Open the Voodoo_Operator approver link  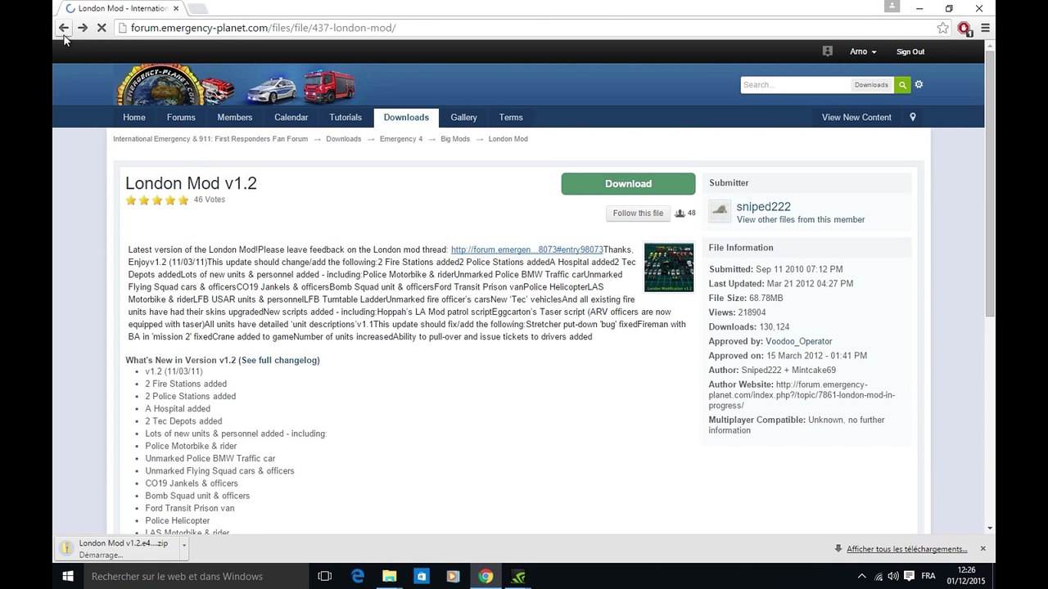click(x=798, y=341)
